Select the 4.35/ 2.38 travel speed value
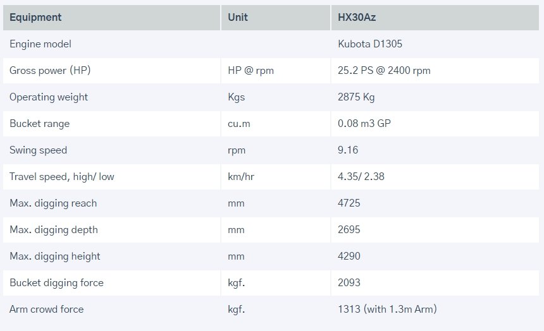This screenshot has height=331, width=544. point(361,177)
